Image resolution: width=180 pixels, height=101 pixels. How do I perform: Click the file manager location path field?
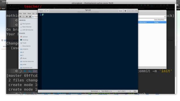35,17
